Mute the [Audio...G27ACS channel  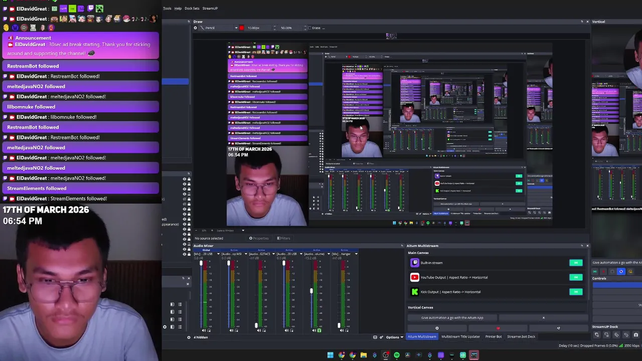click(259, 330)
